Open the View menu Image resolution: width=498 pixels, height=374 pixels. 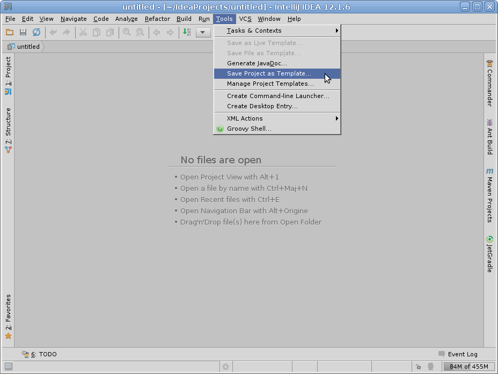pos(46,19)
